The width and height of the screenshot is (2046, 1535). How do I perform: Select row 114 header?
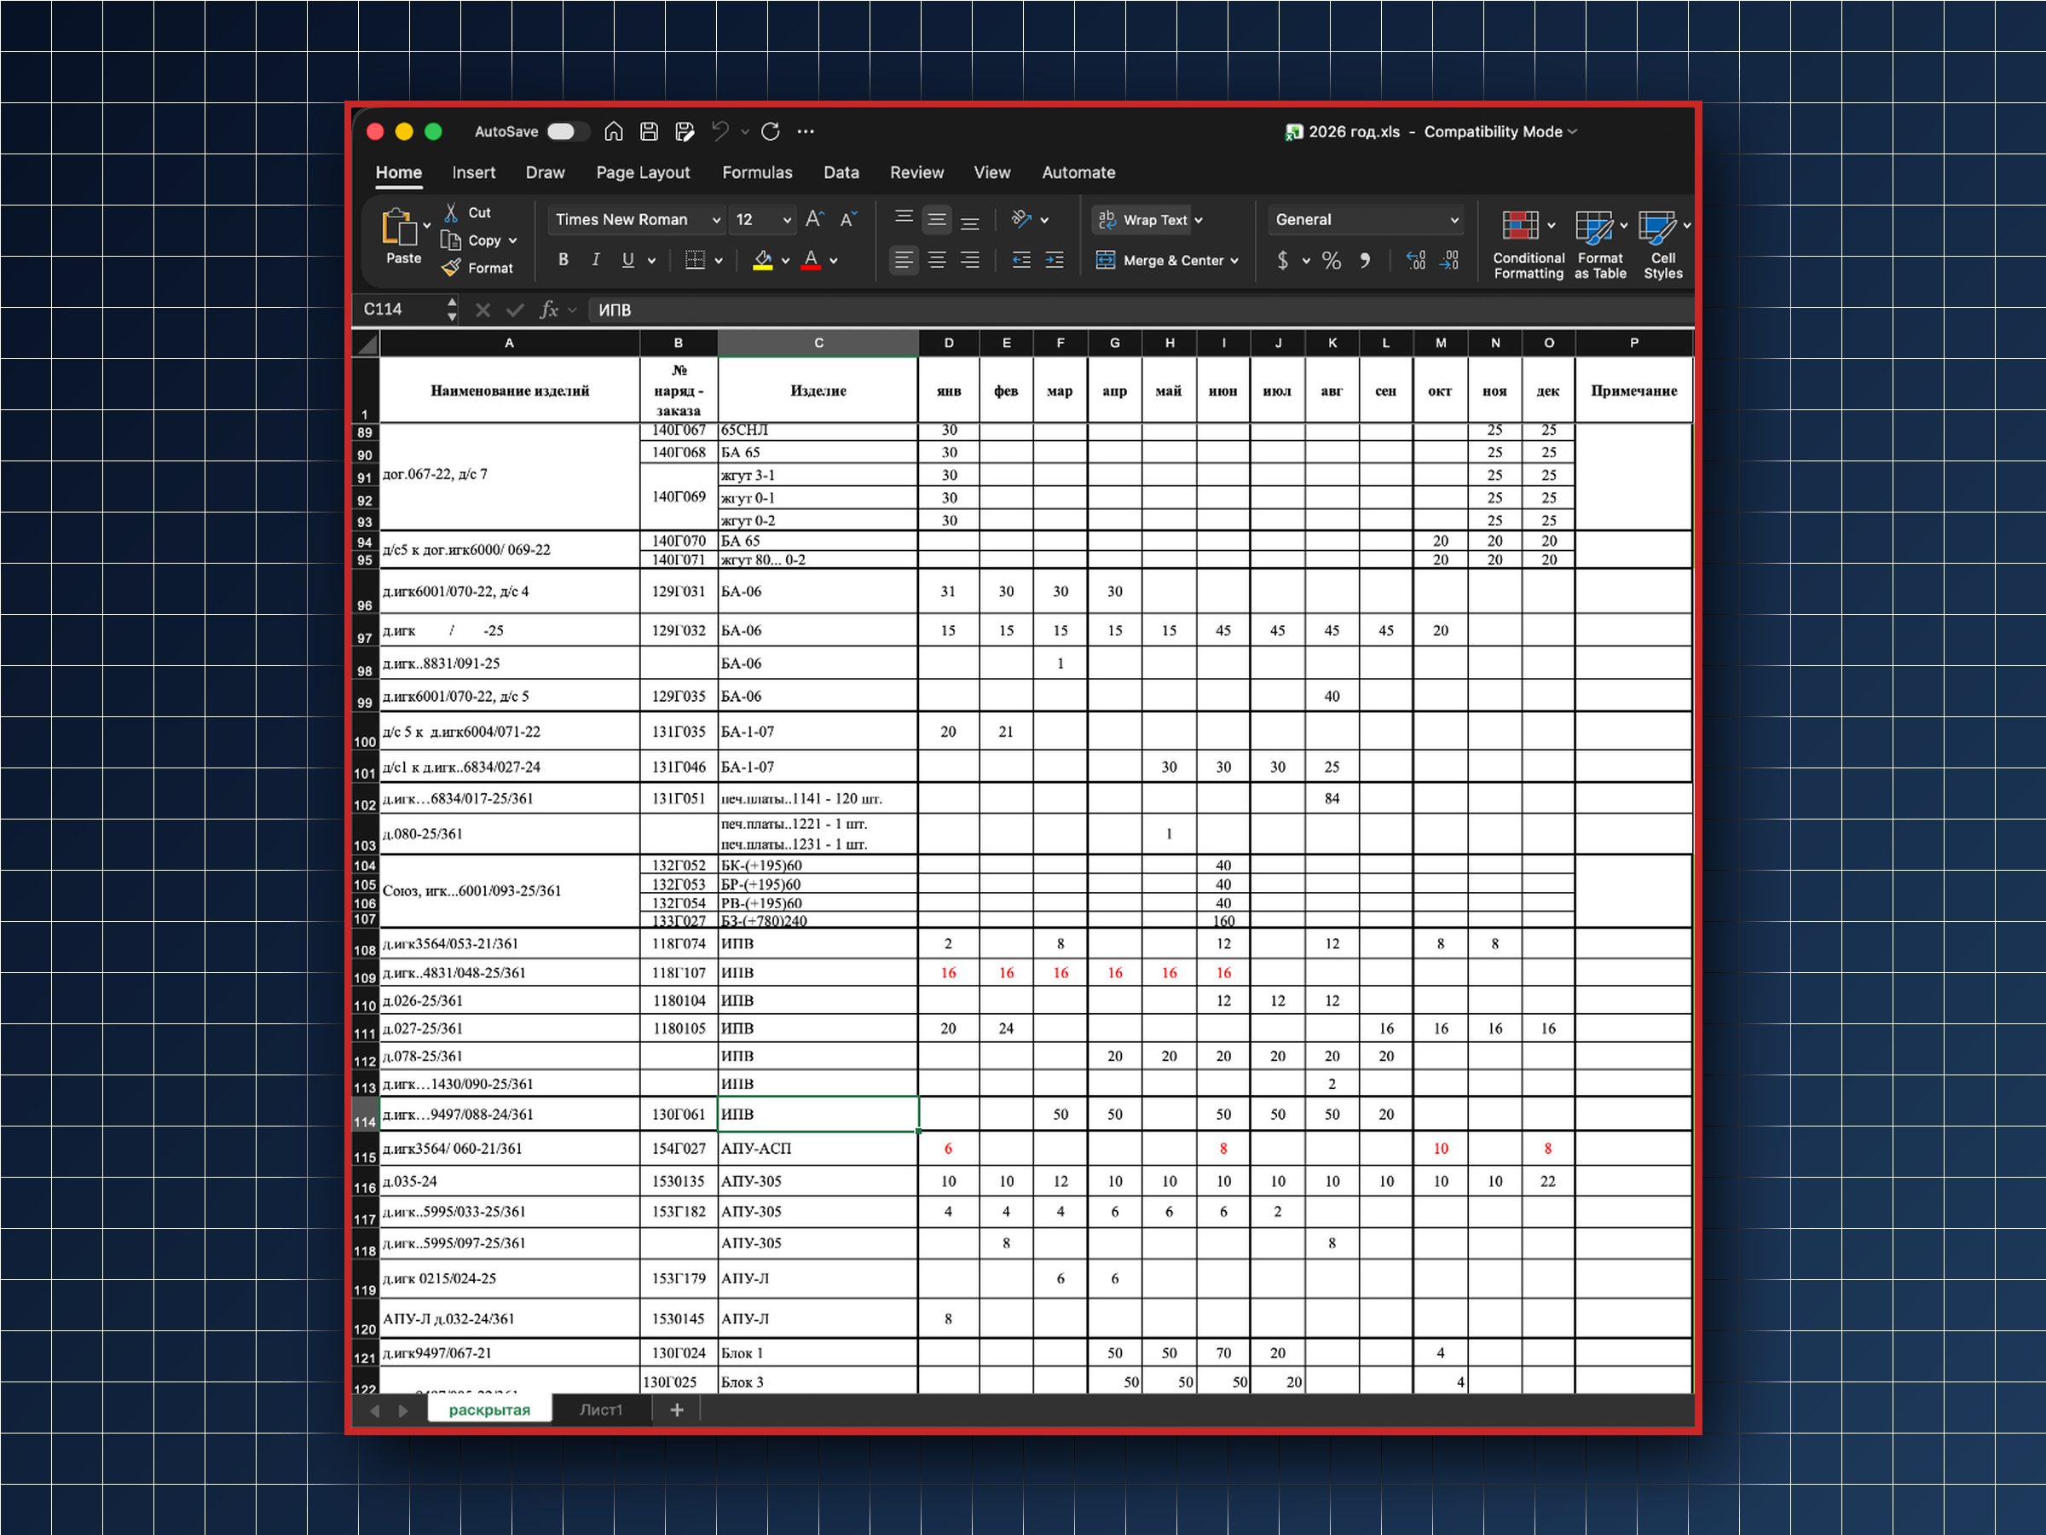coord(366,1115)
